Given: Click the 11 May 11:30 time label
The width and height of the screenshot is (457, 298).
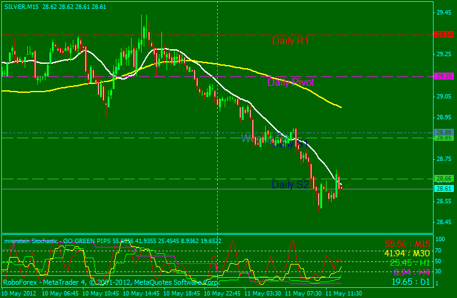Looking at the screenshot, I should coord(342,294).
